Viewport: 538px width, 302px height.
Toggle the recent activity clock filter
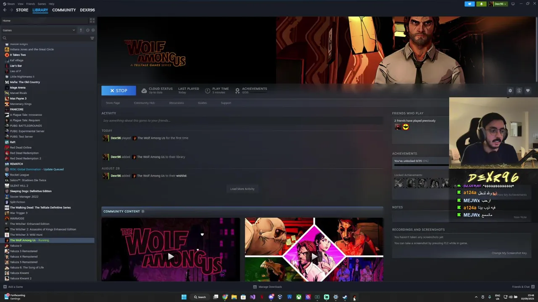click(87, 30)
